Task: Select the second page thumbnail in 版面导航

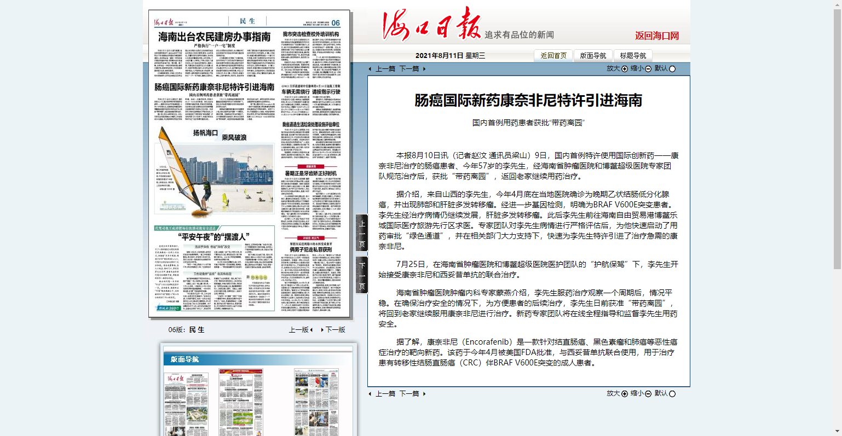Action: pyautogui.click(x=240, y=402)
